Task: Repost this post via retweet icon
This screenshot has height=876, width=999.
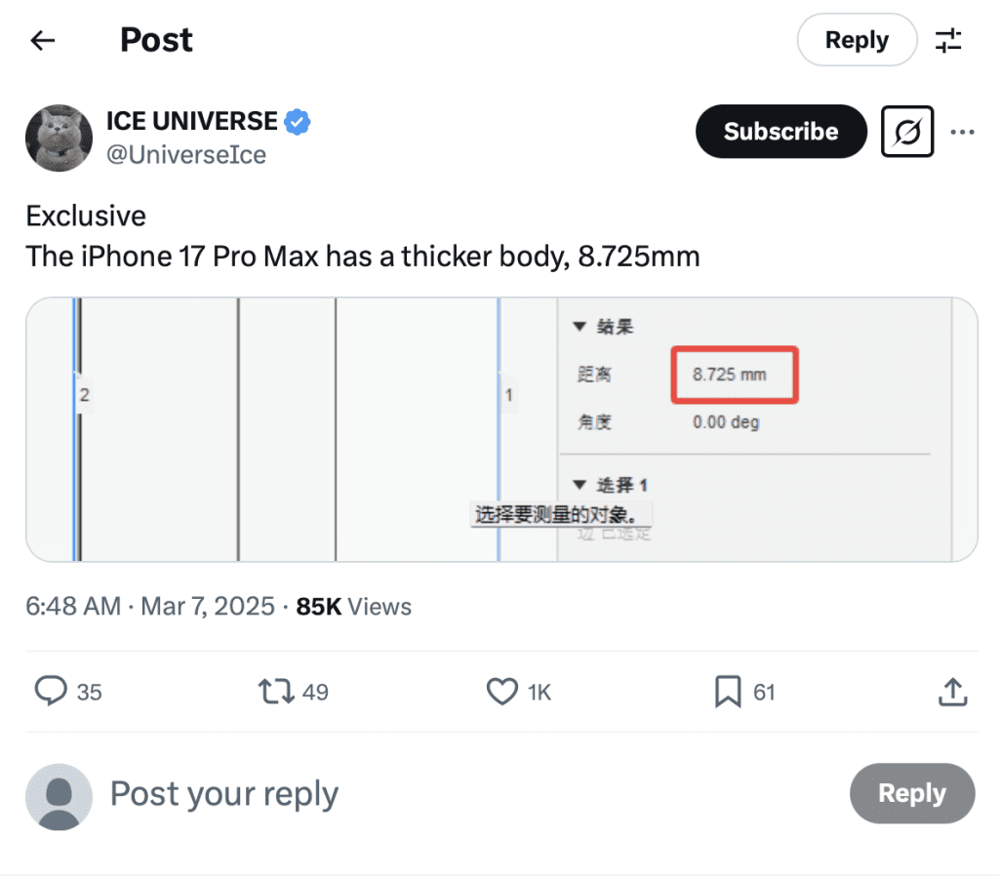Action: (x=274, y=692)
